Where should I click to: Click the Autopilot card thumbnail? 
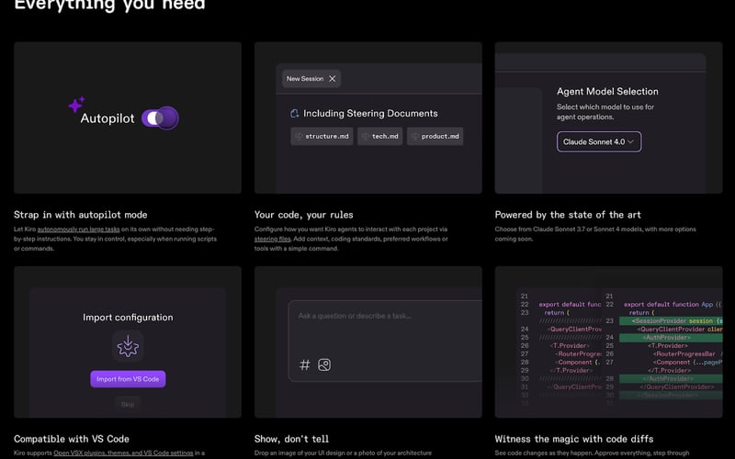[128, 118]
